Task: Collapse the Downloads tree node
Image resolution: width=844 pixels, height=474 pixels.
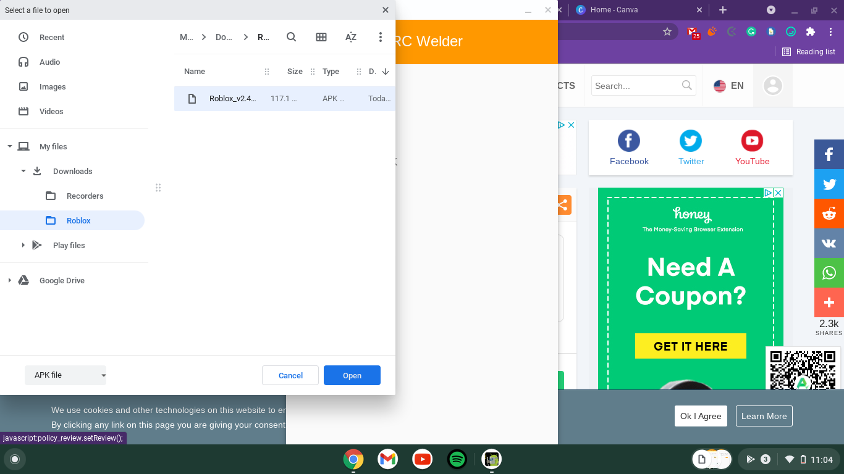Action: click(x=23, y=171)
